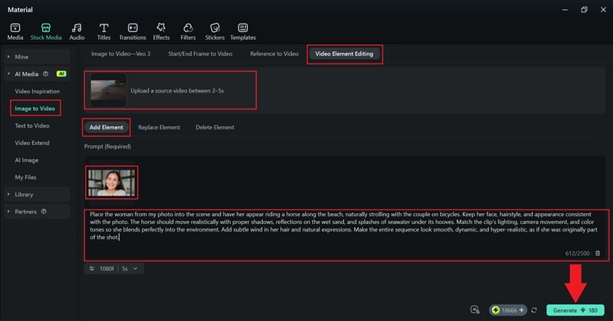Screen dimensions: 613x321
Task: Open Text to Video in sidebar
Action: coord(32,125)
